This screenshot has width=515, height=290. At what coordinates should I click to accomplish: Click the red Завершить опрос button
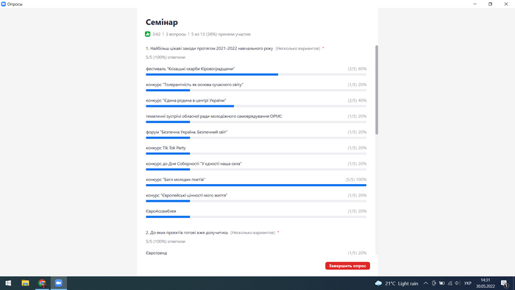pyautogui.click(x=347, y=266)
